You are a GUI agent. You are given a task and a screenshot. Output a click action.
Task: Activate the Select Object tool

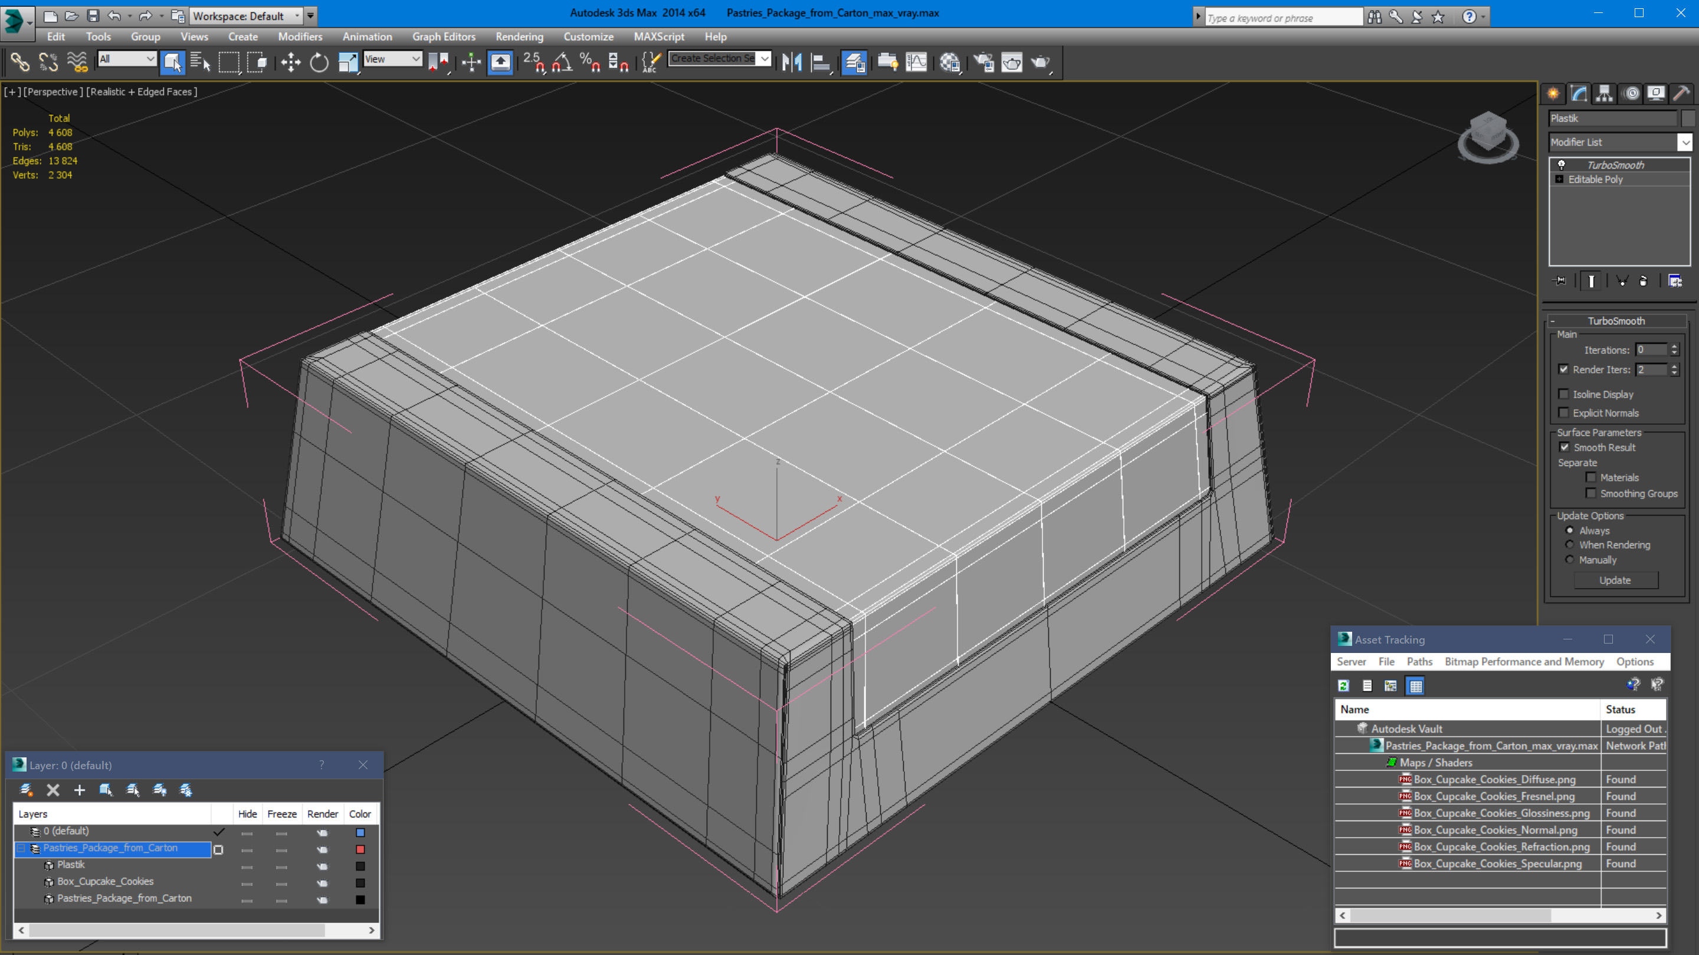point(172,62)
